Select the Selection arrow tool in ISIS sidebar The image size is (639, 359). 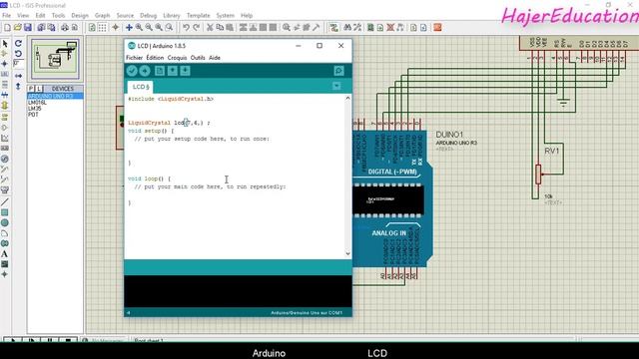pyautogui.click(x=5, y=43)
